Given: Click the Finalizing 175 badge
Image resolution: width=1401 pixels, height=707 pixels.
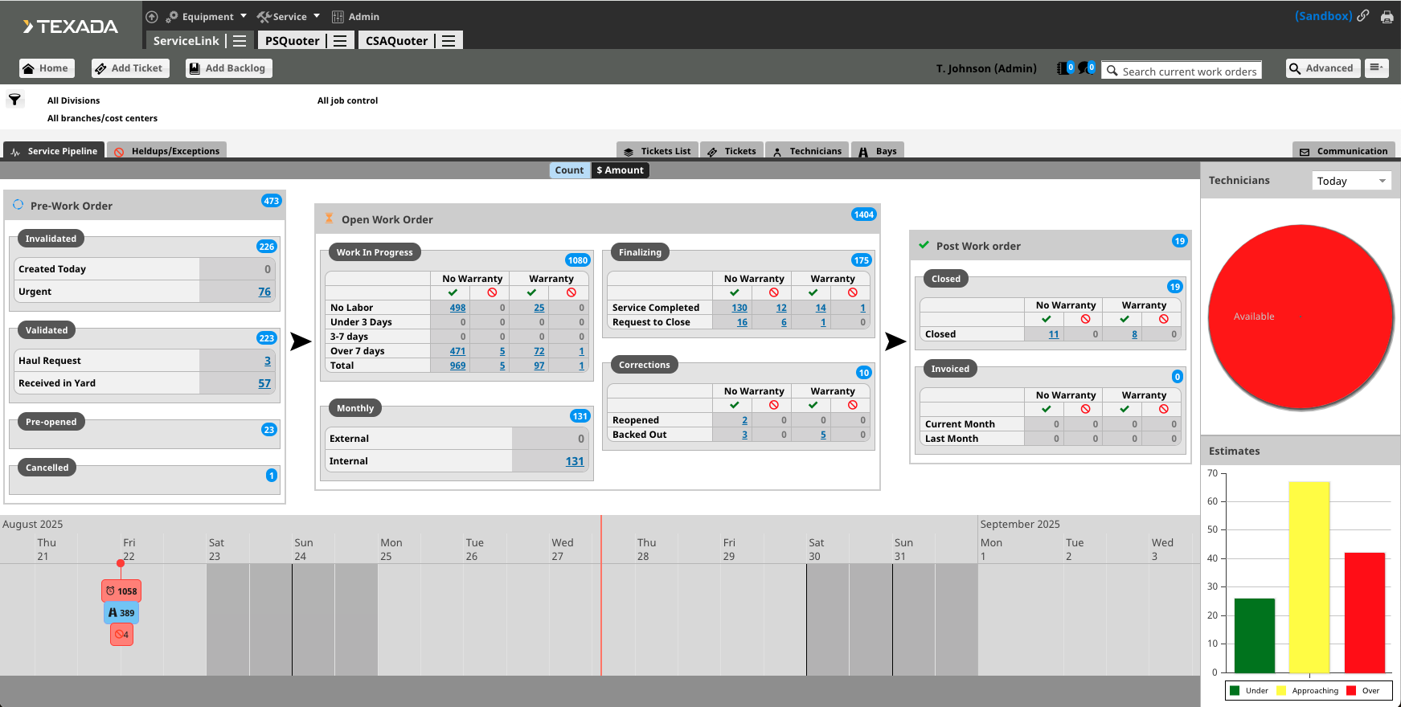Looking at the screenshot, I should (862, 260).
